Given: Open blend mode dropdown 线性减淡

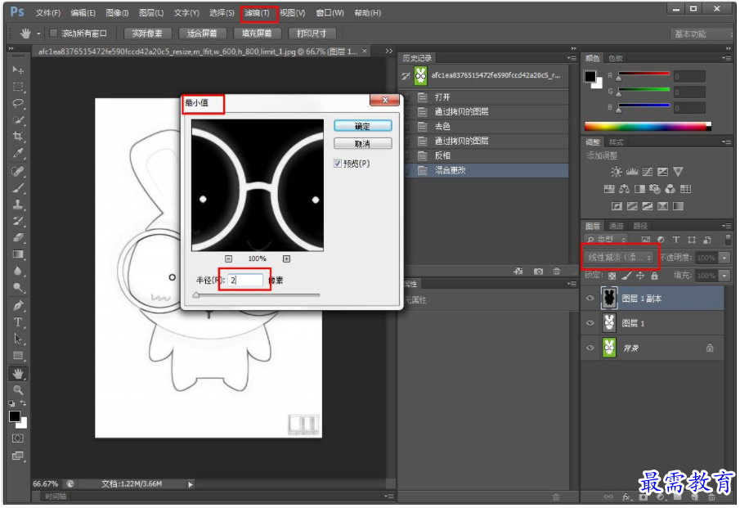Looking at the screenshot, I should pos(619,258).
